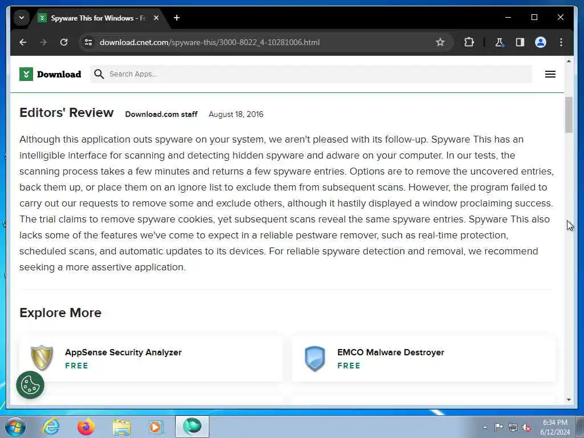
Task: Click the CNET Download logo
Action: (x=50, y=74)
